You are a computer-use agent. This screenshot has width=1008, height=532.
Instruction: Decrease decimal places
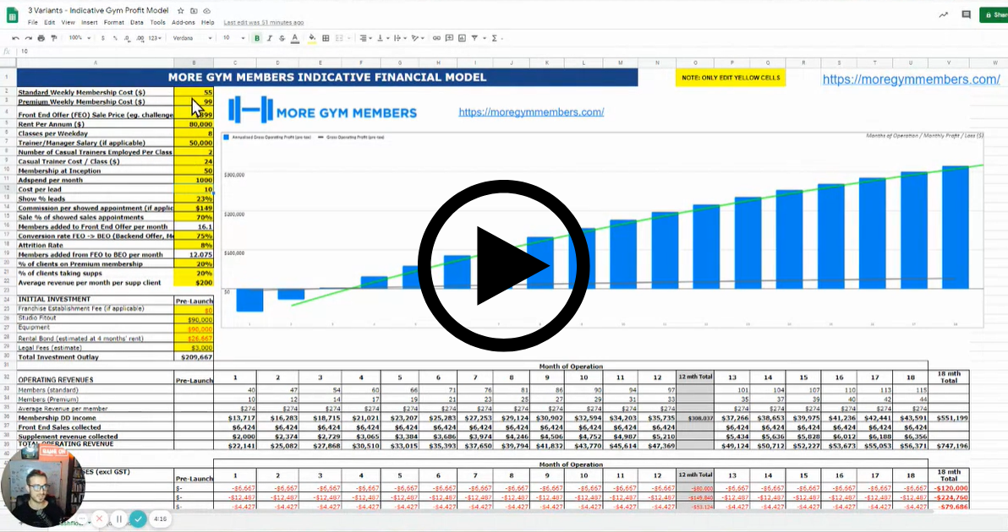128,39
